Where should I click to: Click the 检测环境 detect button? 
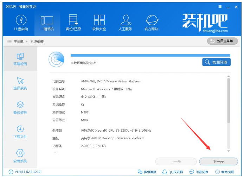(x=217, y=62)
